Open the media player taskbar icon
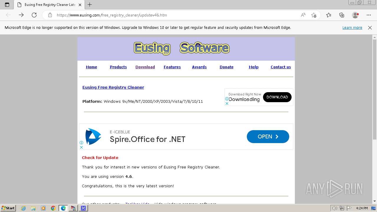 click(43, 208)
